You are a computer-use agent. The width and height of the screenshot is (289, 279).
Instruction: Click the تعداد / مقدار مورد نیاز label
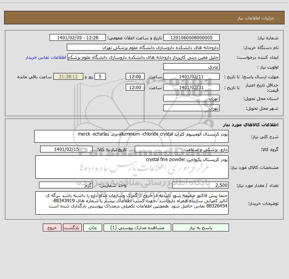[257, 185]
